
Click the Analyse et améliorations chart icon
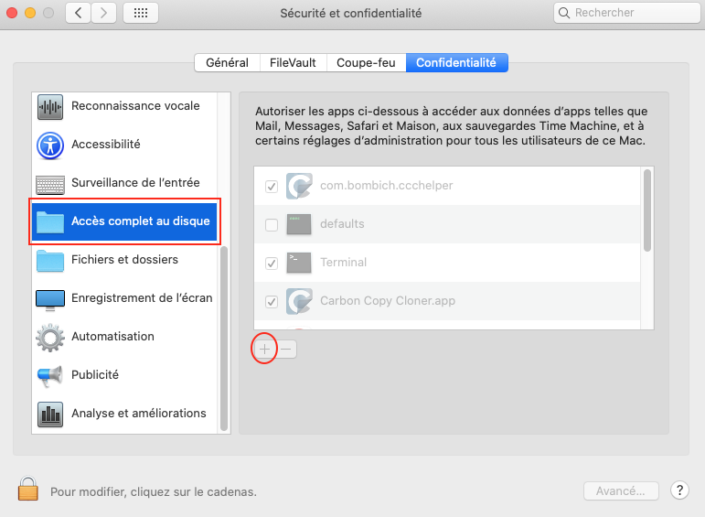50,415
